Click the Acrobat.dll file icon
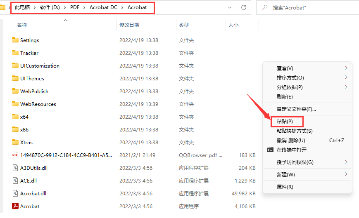Viewport: 359px width, 218px height. (15, 193)
